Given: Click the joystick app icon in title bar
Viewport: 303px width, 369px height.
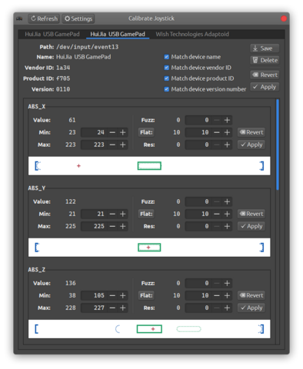Looking at the screenshot, I should (19, 18).
